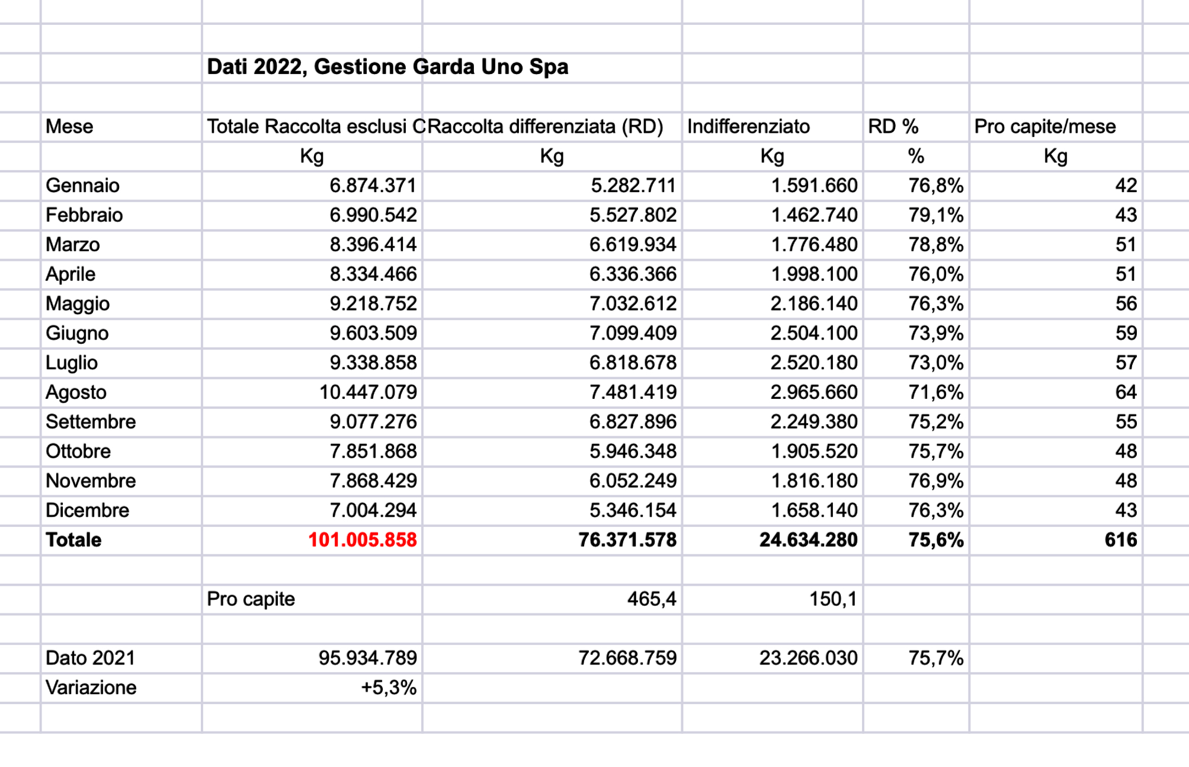Select Giugno indifferenziato value 2.504.100
The image size is (1189, 767).
pos(814,333)
